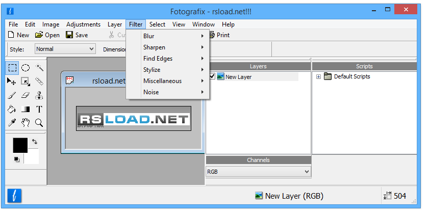Open the Adjustments menu

tap(83, 24)
